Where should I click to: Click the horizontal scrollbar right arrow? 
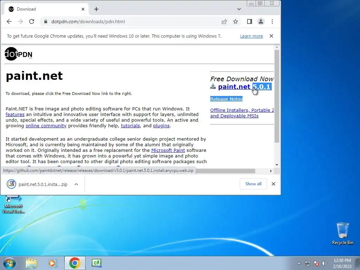[271, 171]
